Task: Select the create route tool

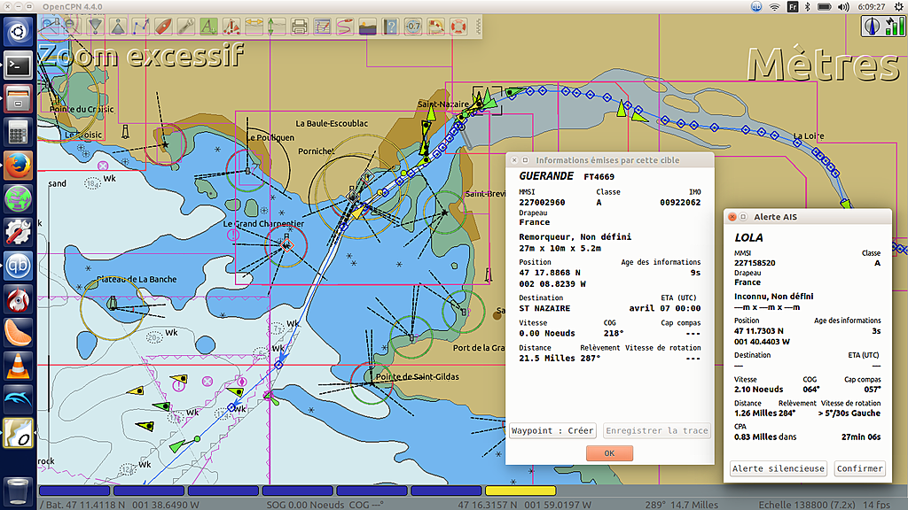Action: [x=140, y=26]
